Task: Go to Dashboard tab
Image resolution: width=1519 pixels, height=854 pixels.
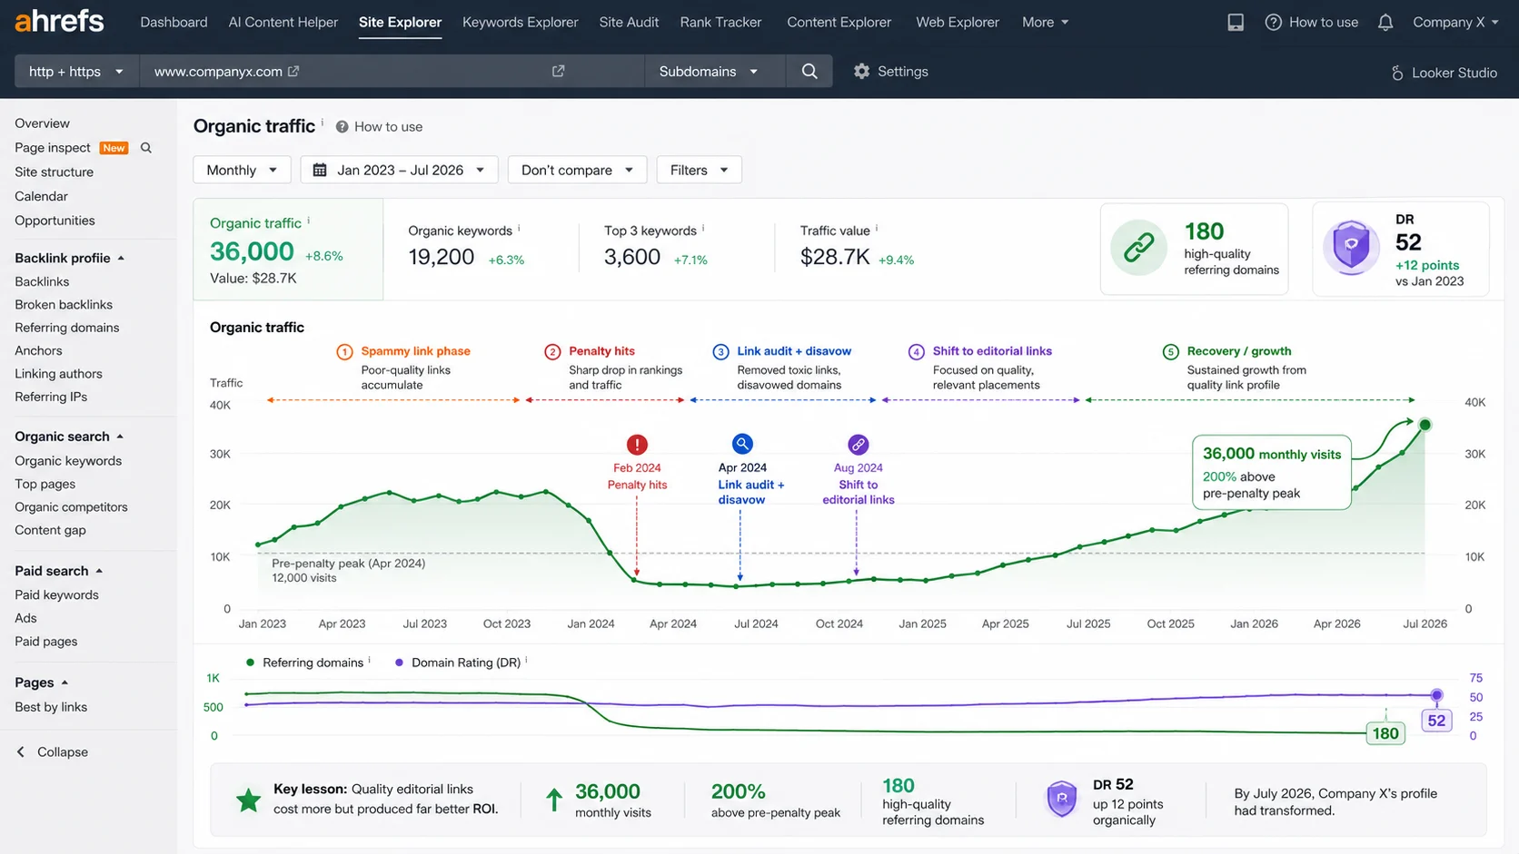Action: coord(174,22)
